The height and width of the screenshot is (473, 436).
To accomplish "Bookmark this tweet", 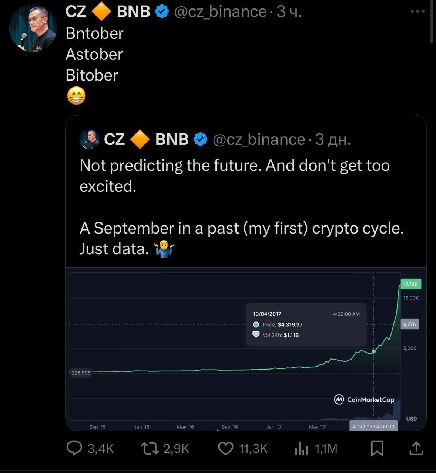I will pyautogui.click(x=377, y=448).
